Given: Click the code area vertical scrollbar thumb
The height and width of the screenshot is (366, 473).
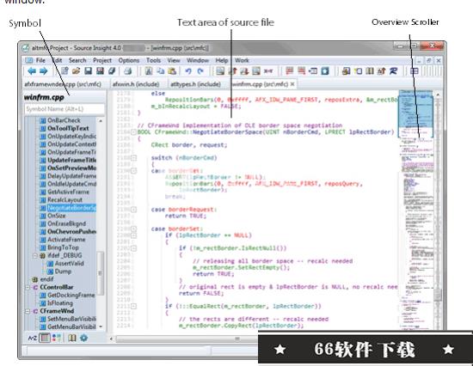Looking at the screenshot, I should [438, 295].
